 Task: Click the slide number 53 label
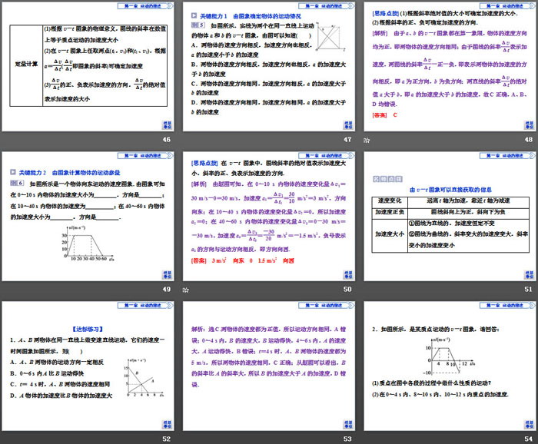coord(347,439)
